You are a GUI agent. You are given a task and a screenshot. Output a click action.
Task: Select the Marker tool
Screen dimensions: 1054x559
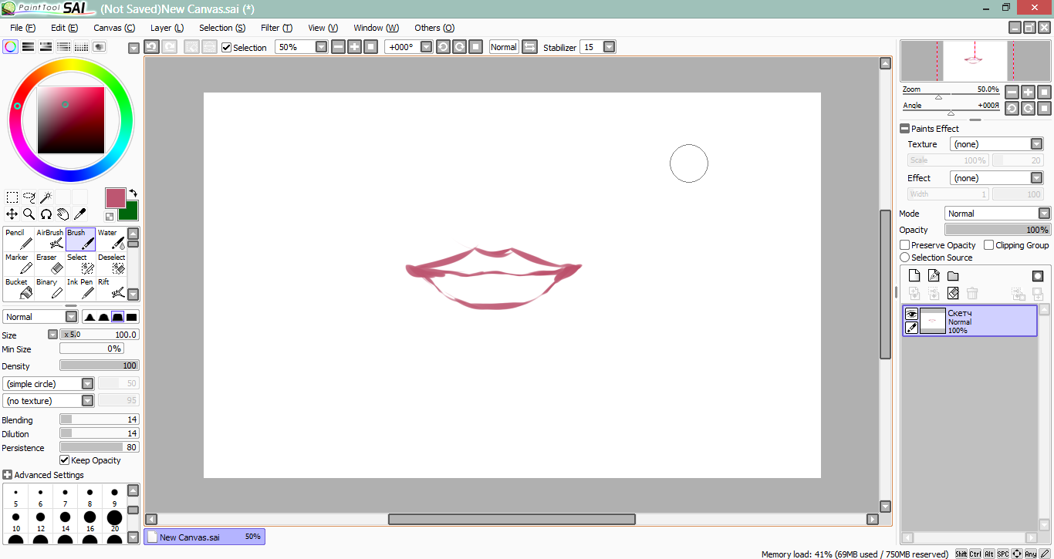tap(19, 264)
